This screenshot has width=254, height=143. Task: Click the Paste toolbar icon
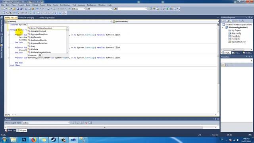33,9
